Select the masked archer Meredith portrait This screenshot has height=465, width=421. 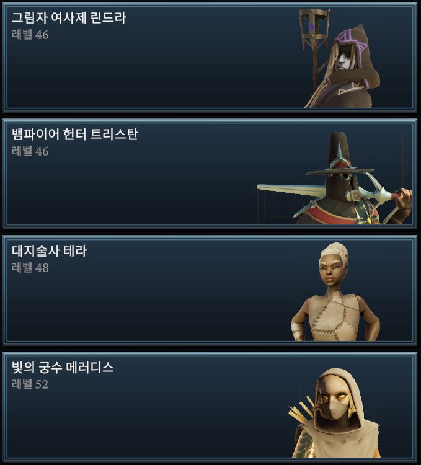point(335,413)
